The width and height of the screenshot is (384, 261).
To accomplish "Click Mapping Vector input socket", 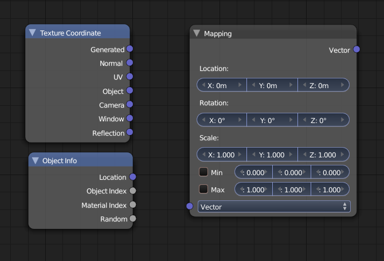I will (190, 206).
